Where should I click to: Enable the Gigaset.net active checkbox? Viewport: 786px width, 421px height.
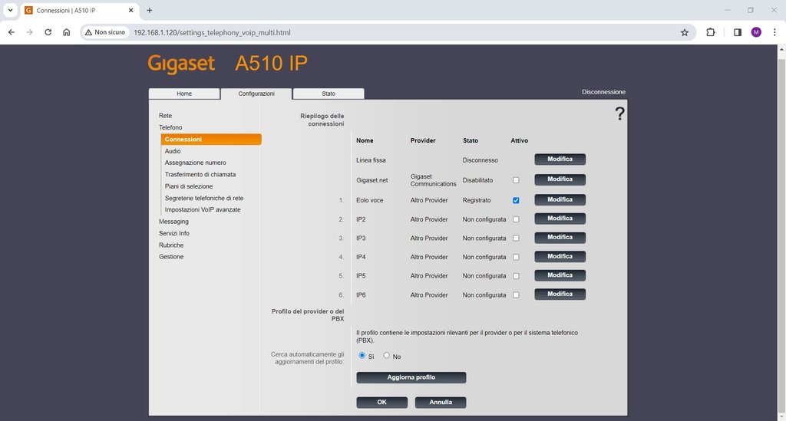coord(516,180)
